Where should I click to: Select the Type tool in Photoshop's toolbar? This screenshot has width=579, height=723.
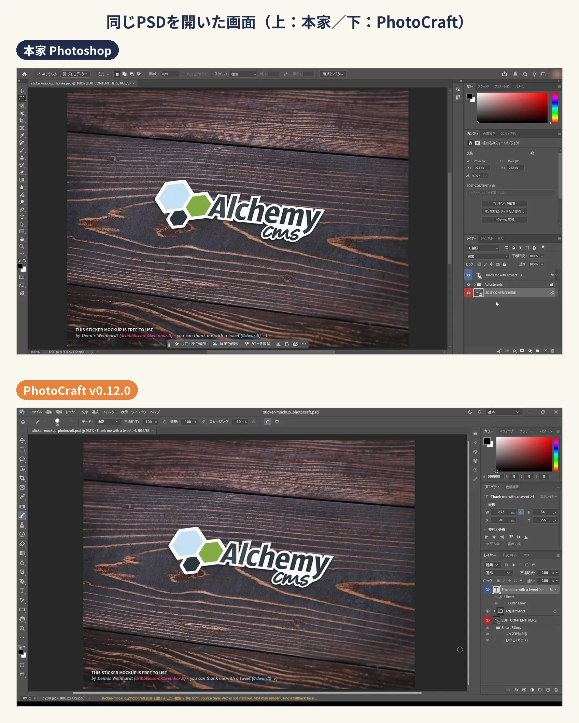pyautogui.click(x=22, y=217)
